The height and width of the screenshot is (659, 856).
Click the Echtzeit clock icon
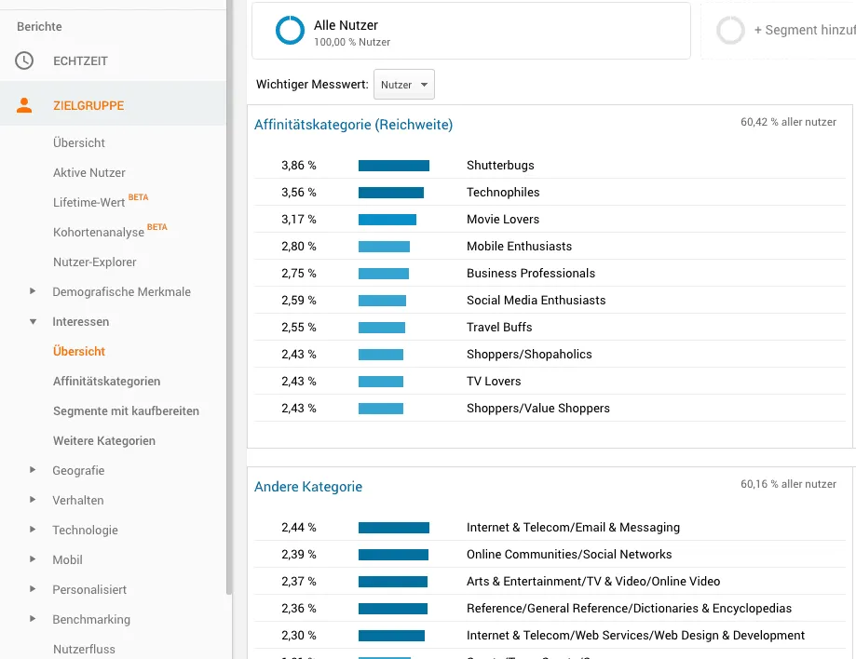click(25, 61)
